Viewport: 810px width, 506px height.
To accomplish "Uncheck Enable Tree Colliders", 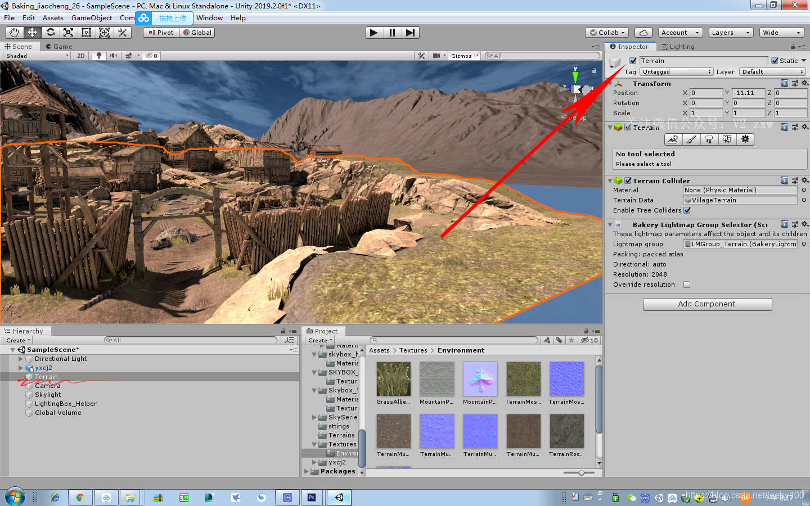I will tap(687, 210).
